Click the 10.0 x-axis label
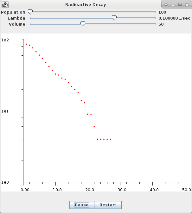 [x=57, y=190]
